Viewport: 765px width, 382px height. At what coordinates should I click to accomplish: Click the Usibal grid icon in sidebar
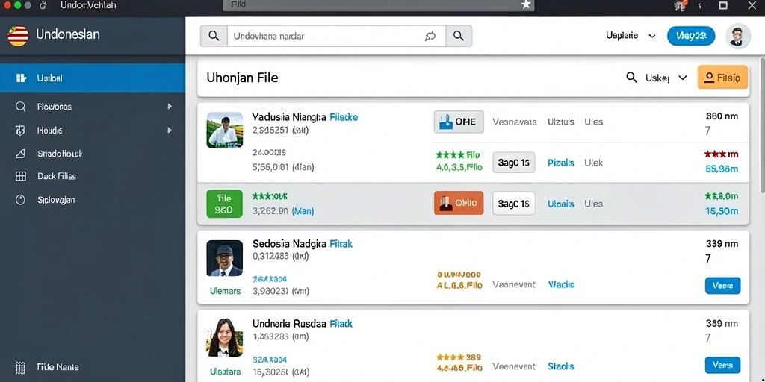[x=21, y=78]
